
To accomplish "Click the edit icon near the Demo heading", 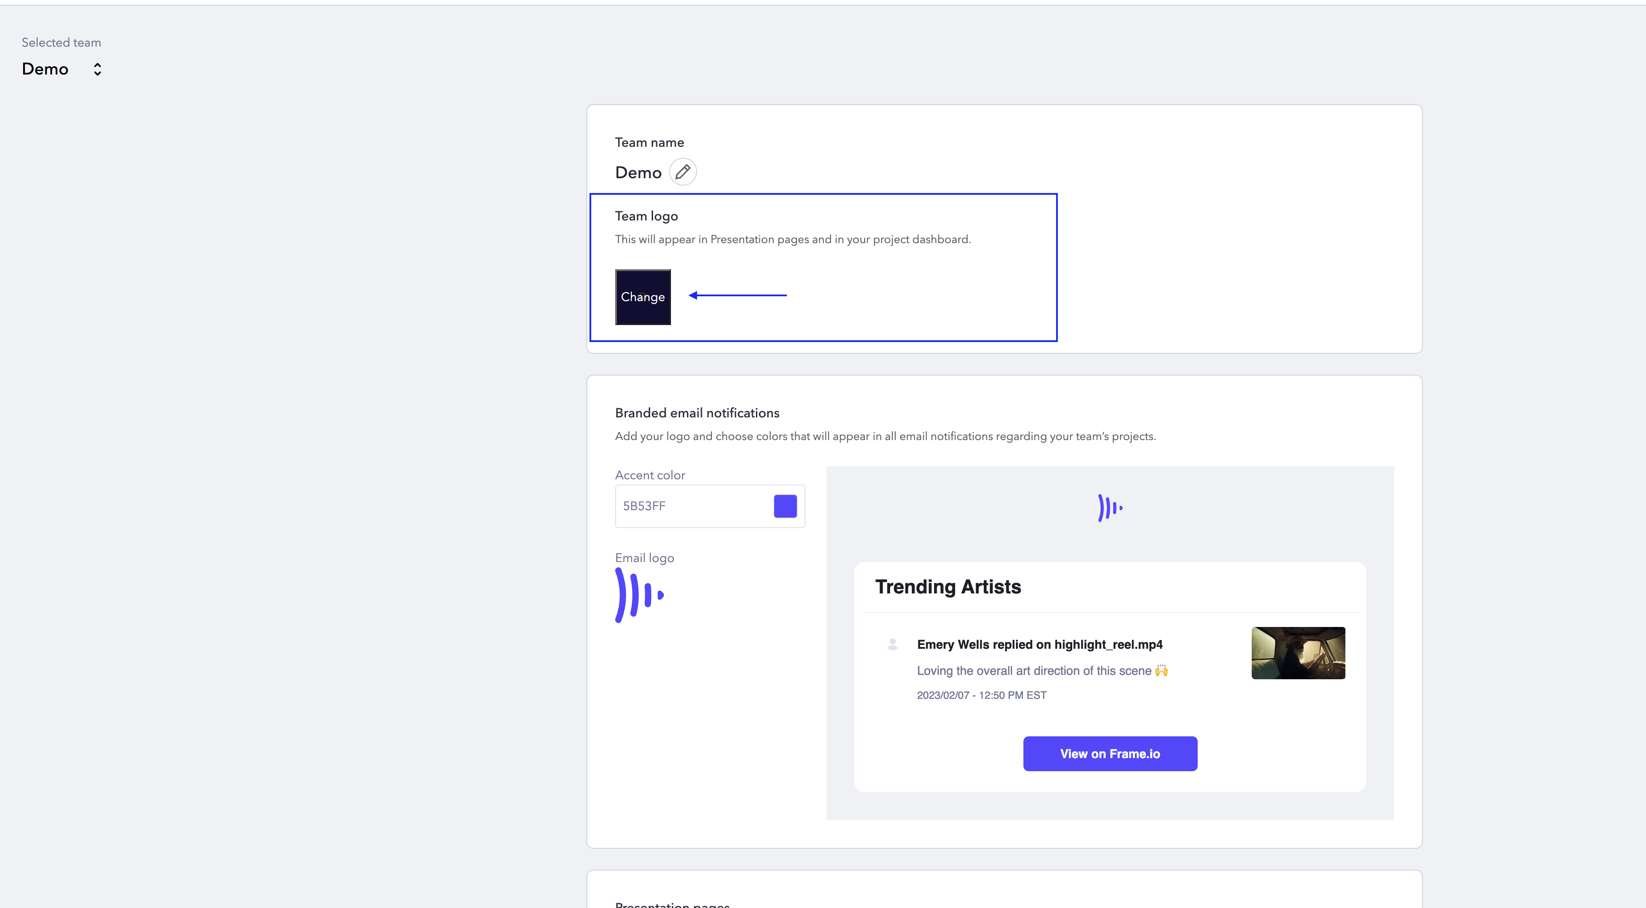I will [x=682, y=171].
